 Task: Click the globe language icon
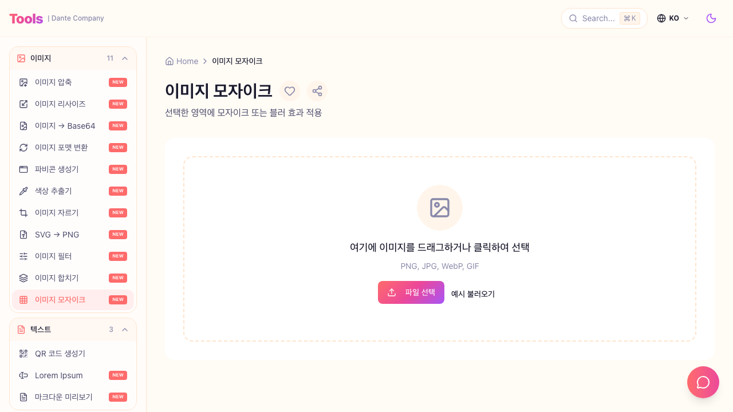661,18
